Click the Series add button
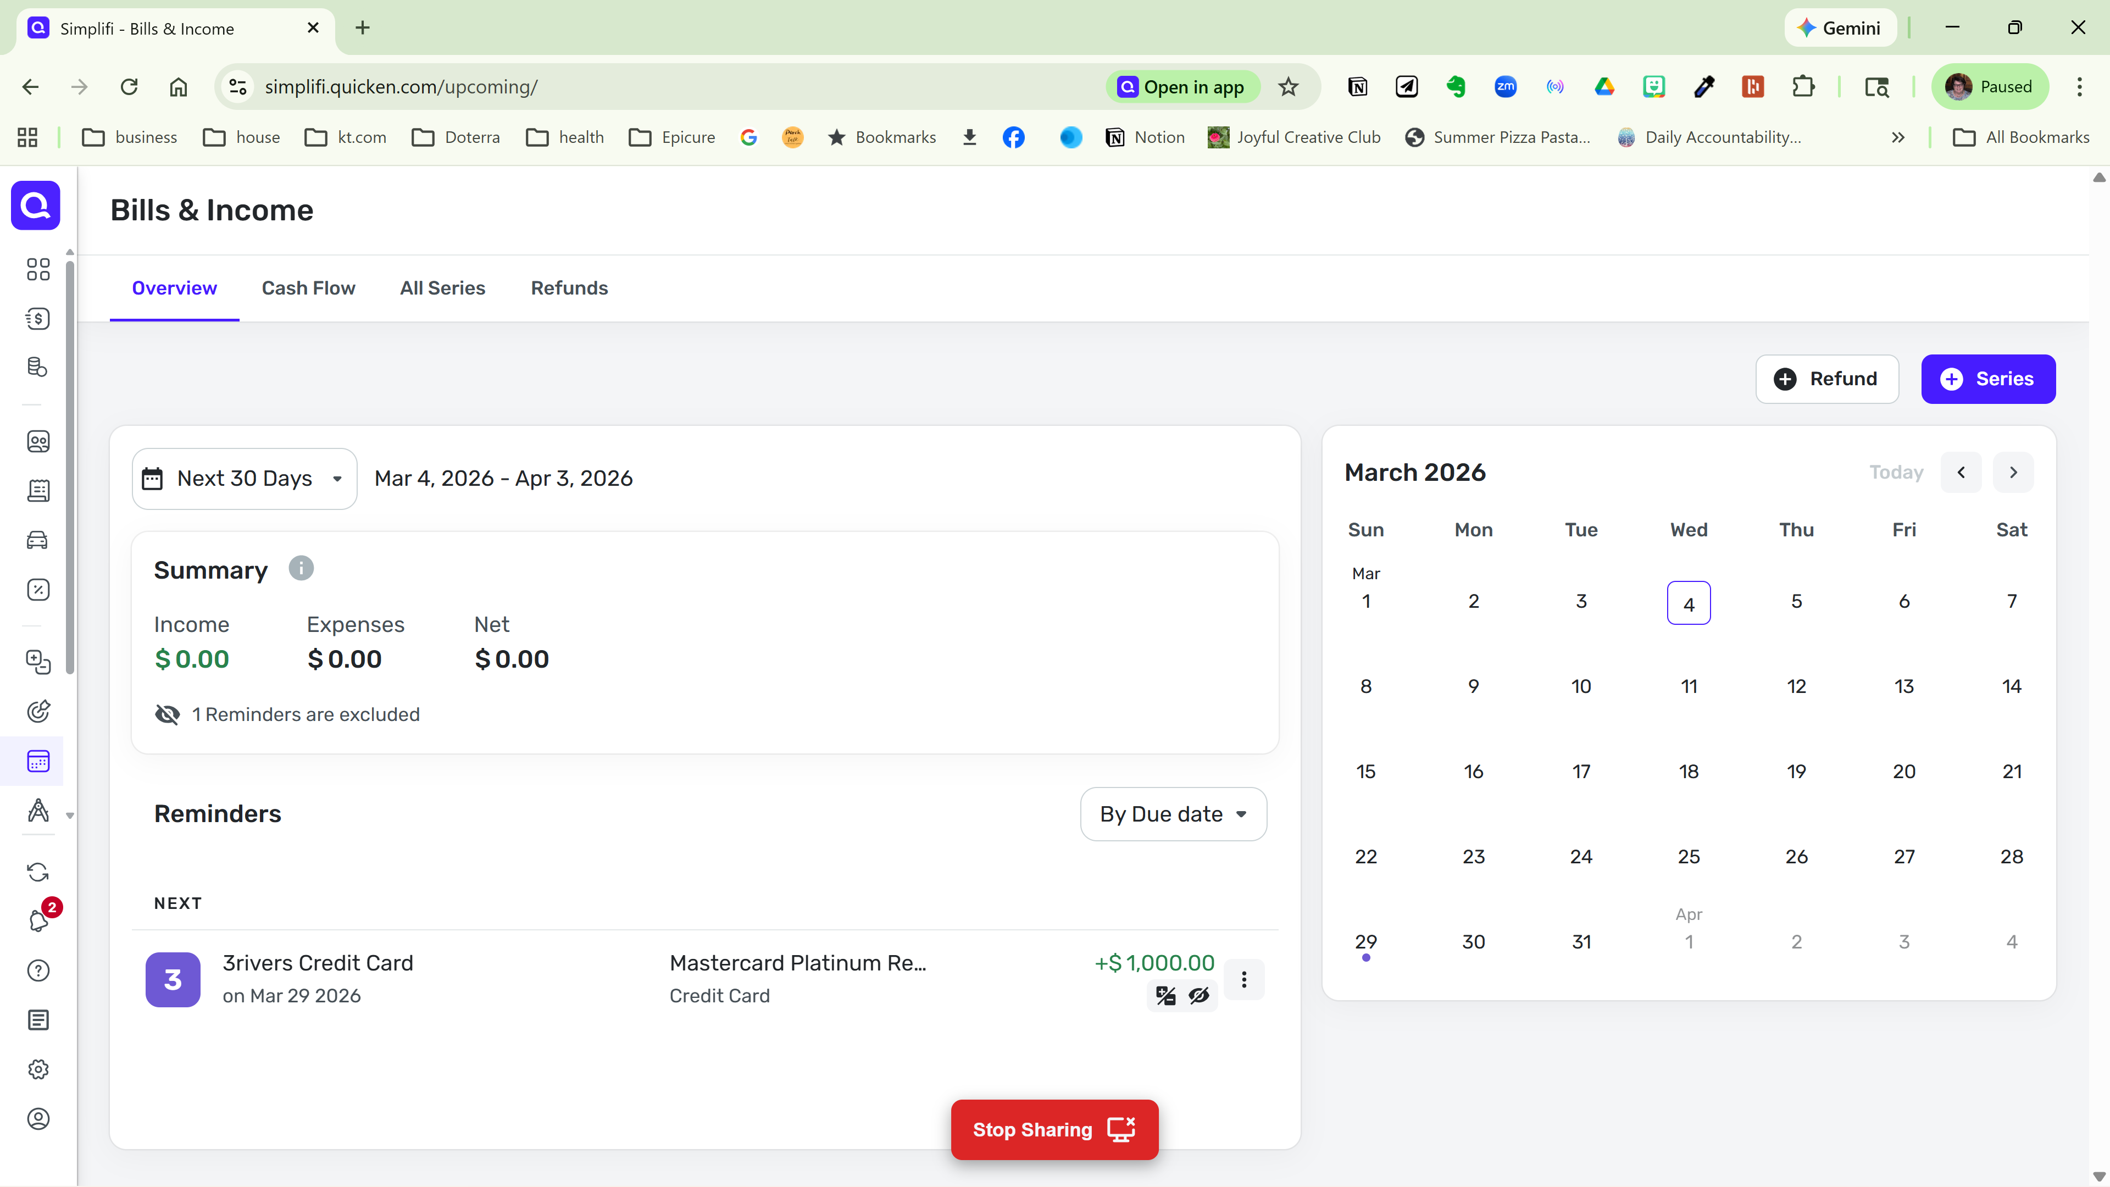This screenshot has width=2110, height=1187. click(1987, 379)
